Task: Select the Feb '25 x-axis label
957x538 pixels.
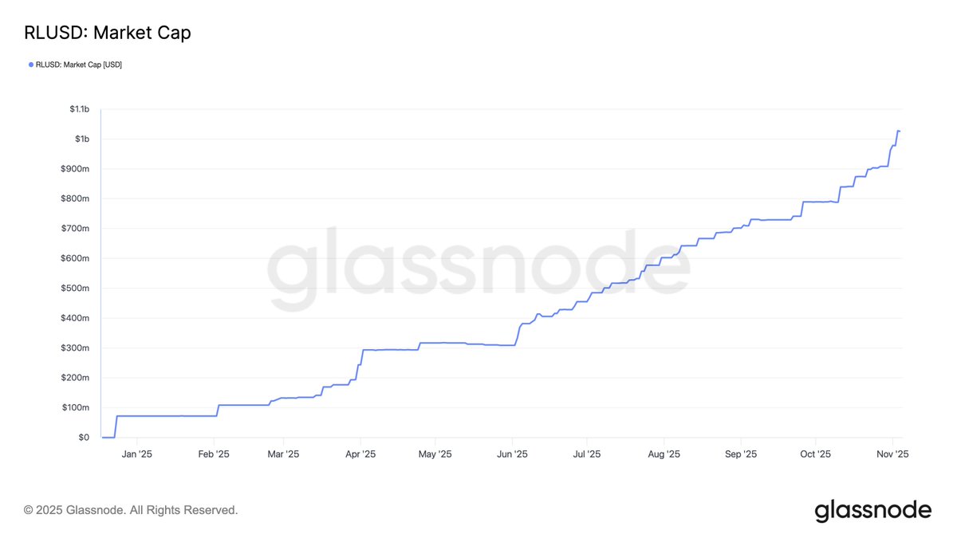Action: pyautogui.click(x=214, y=454)
